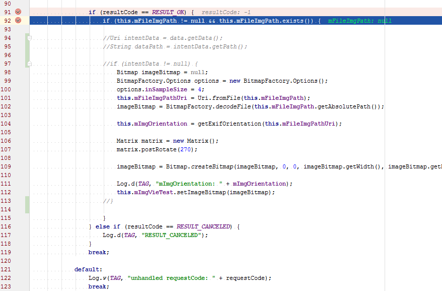The height and width of the screenshot is (291, 442).
Task: Collapse the code region at the line 97 fold marker
Action: click(29, 65)
